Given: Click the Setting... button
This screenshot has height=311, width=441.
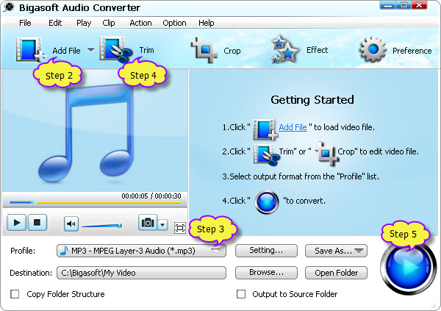Looking at the screenshot, I should tap(266, 251).
